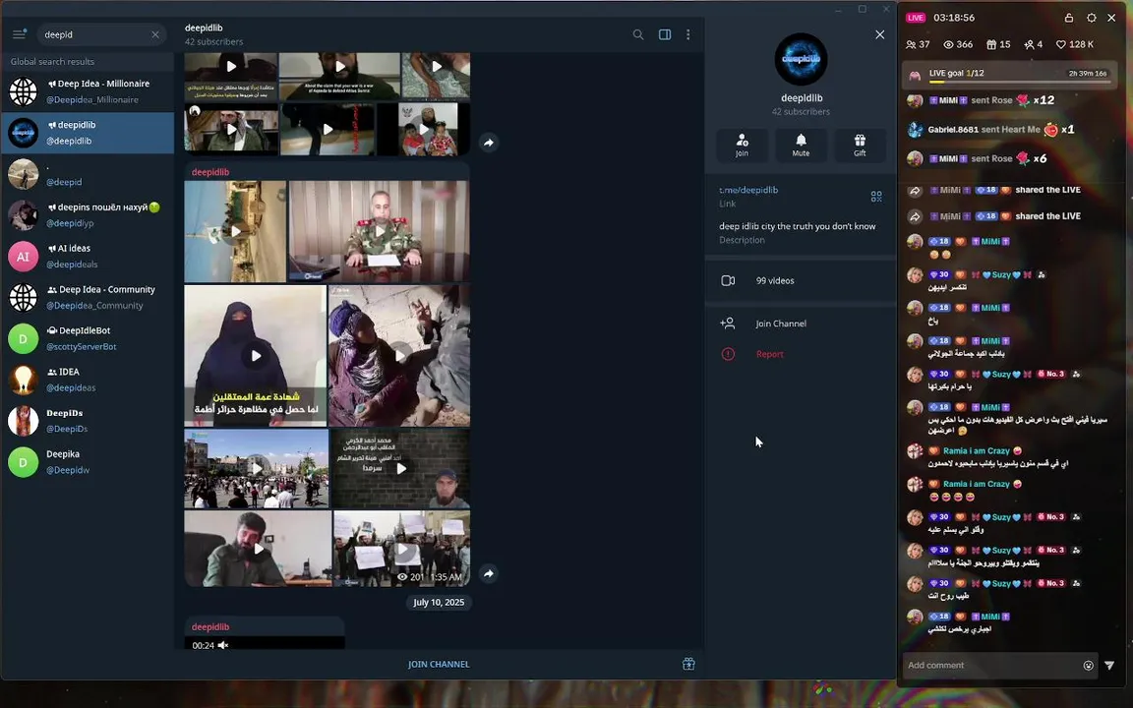Screen dimensions: 1133x708
Task: Select the deepidlib search result
Action: [88, 133]
